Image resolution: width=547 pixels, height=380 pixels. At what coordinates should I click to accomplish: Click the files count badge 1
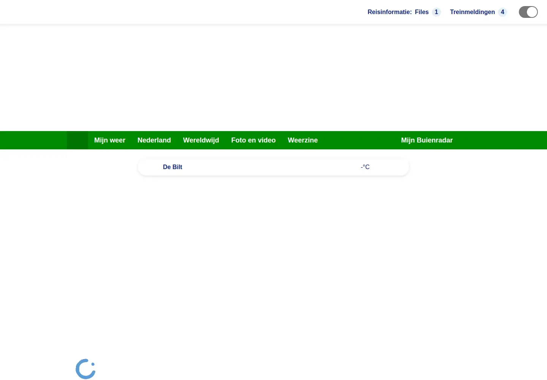[x=436, y=12]
